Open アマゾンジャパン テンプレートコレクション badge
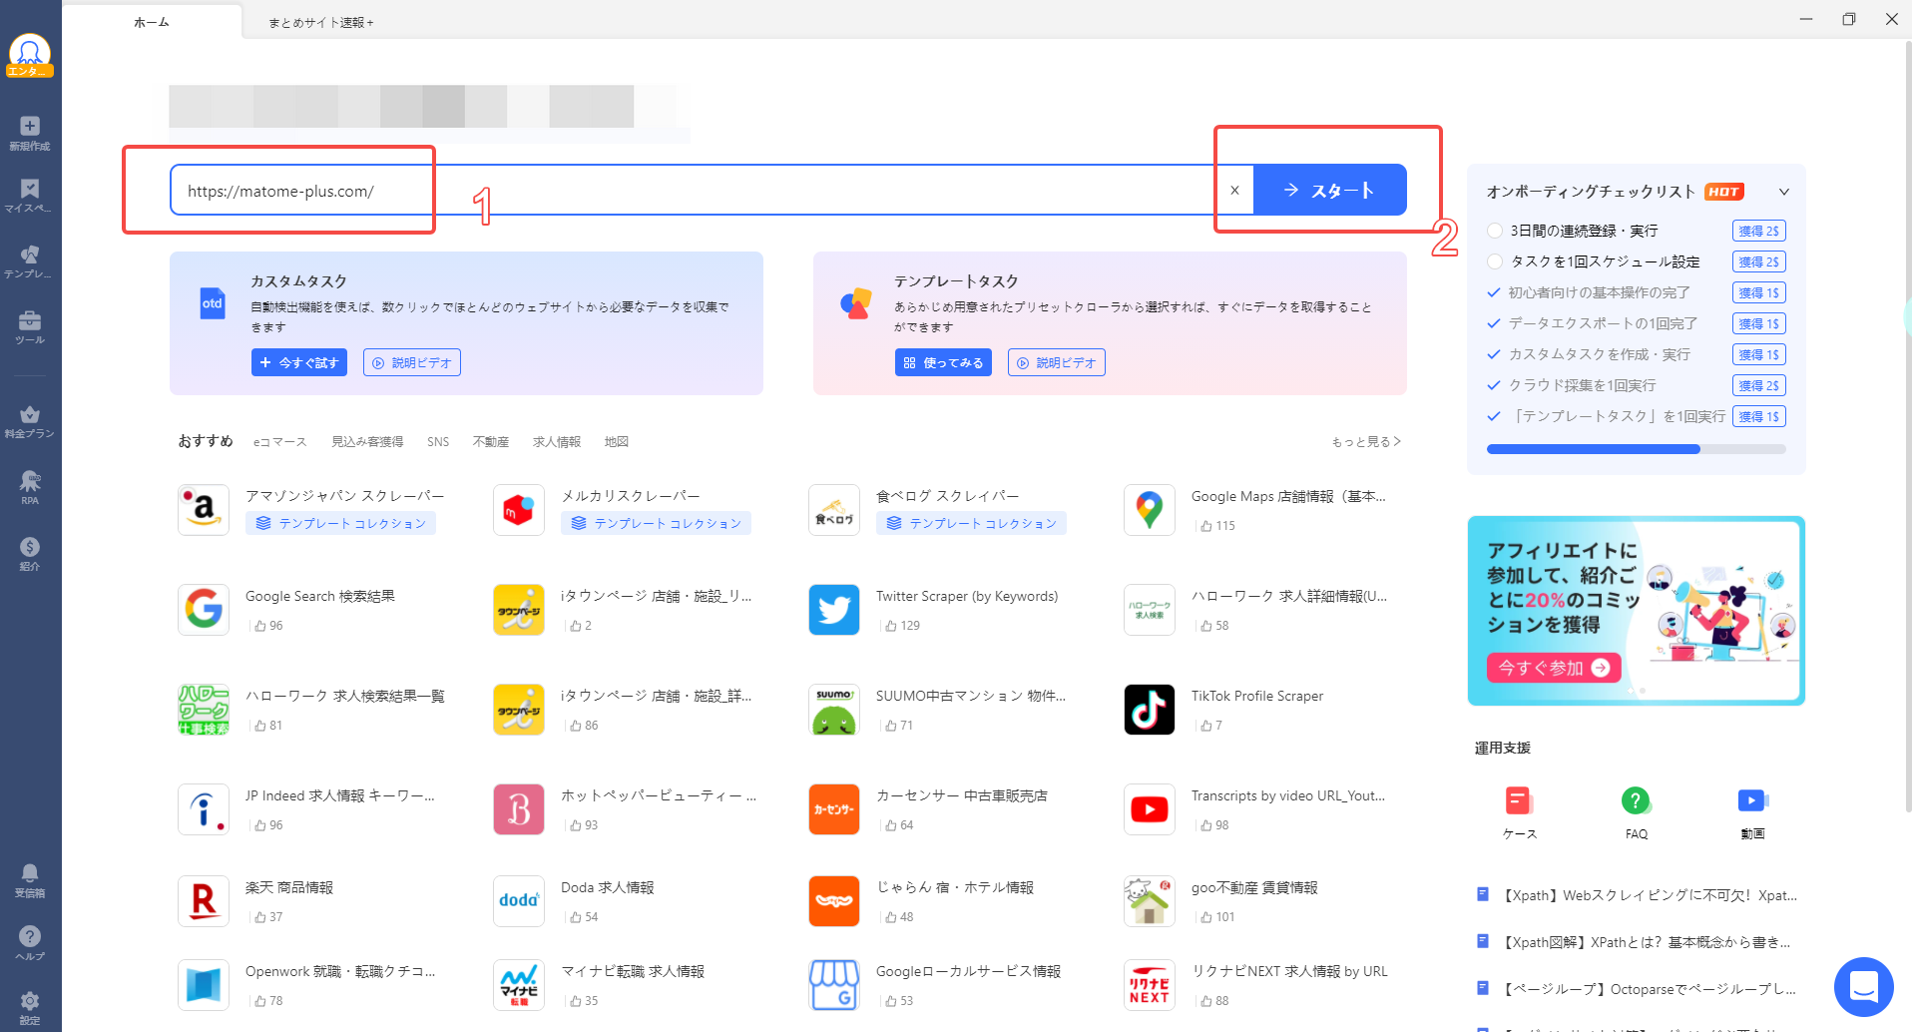Screen dimensions: 1912x1032 tap(341, 523)
